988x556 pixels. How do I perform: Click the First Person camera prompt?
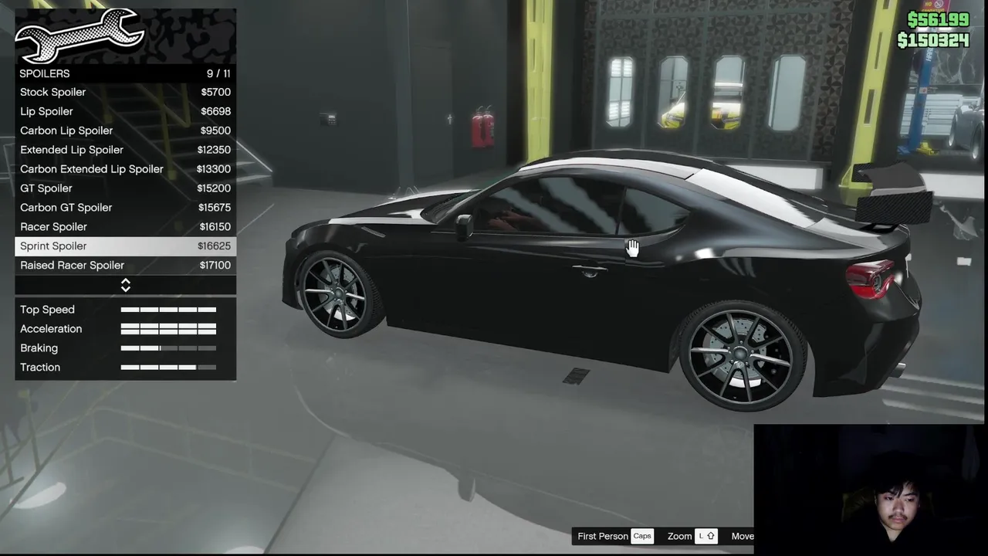[x=603, y=536]
